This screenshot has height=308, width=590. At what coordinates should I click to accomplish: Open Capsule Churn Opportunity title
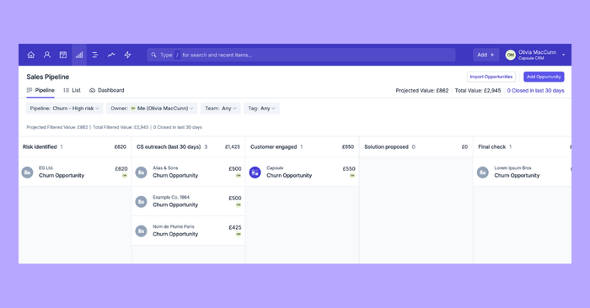tap(289, 175)
